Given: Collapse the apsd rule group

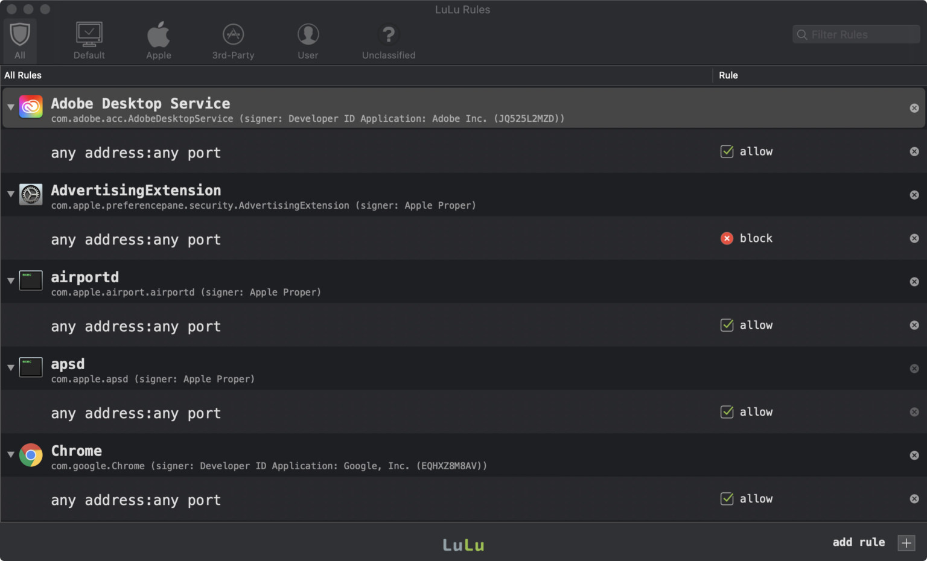Looking at the screenshot, I should click(x=11, y=368).
